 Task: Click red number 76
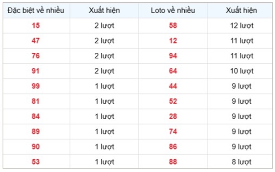pos(36,56)
